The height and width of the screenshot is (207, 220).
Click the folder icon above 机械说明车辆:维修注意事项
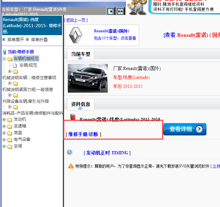15,72
